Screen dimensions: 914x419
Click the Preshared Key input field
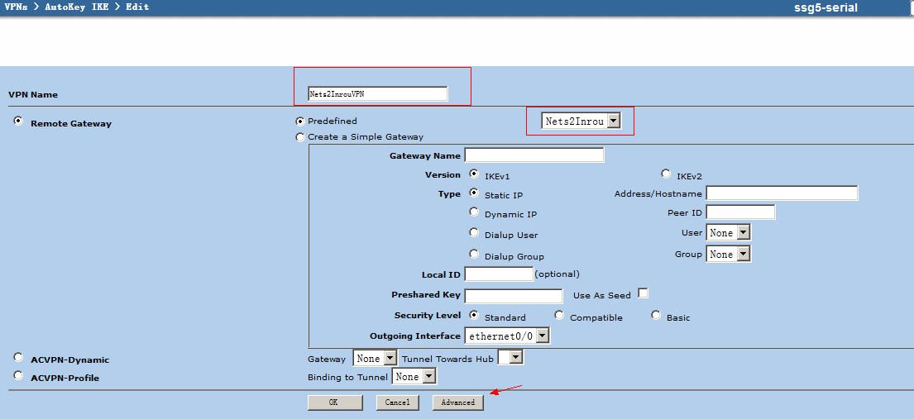[x=513, y=296]
